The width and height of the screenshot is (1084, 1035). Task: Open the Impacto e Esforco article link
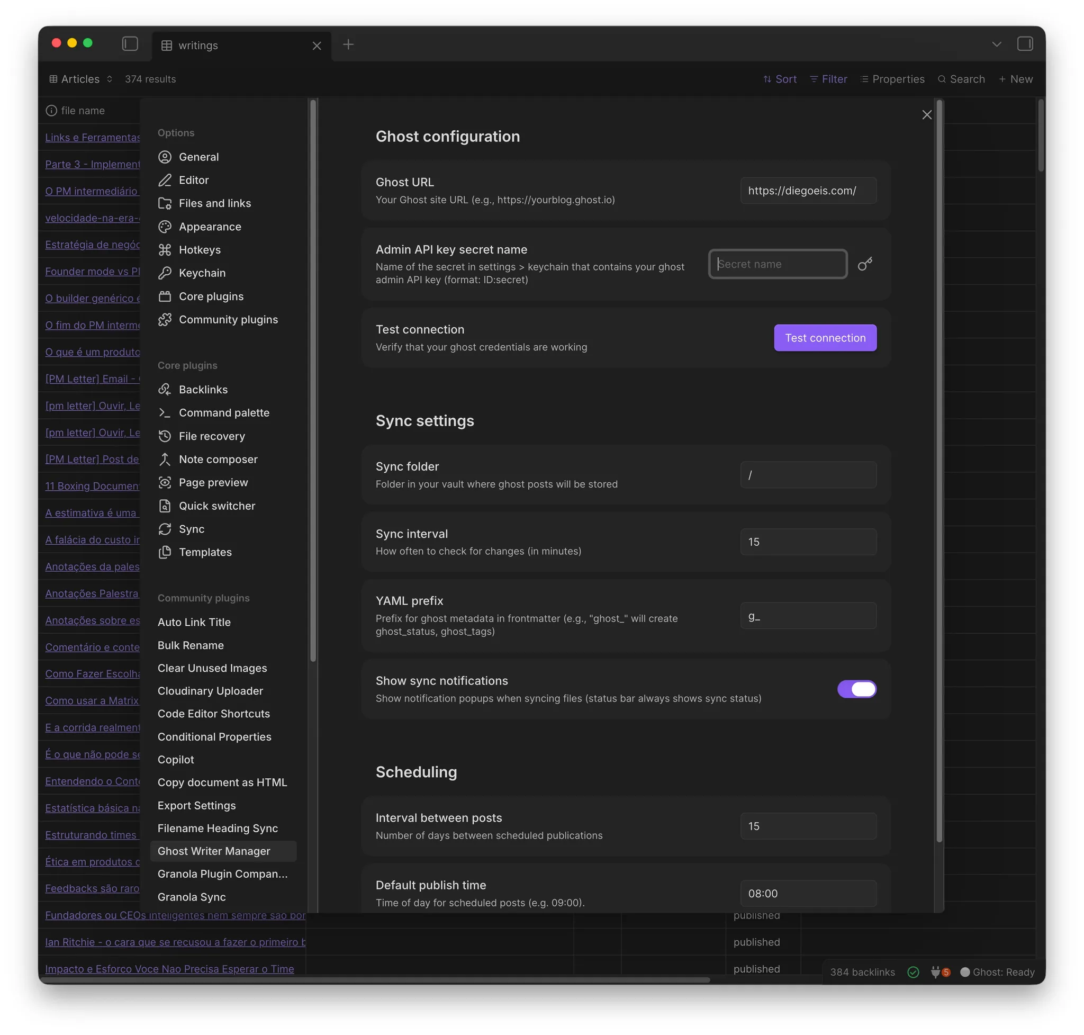click(169, 969)
